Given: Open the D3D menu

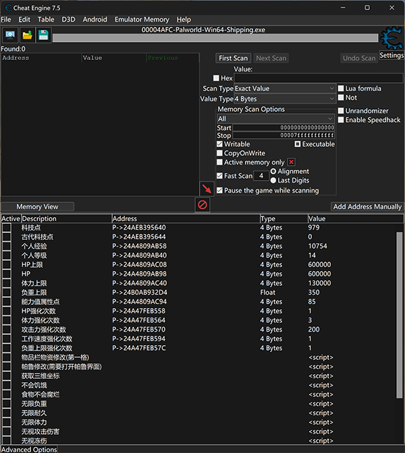Looking at the screenshot, I should [69, 20].
